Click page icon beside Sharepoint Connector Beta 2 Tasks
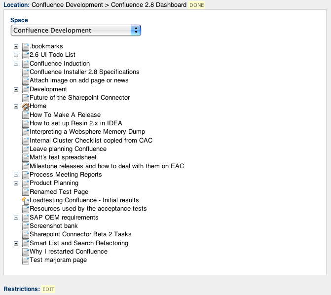 point(26,235)
